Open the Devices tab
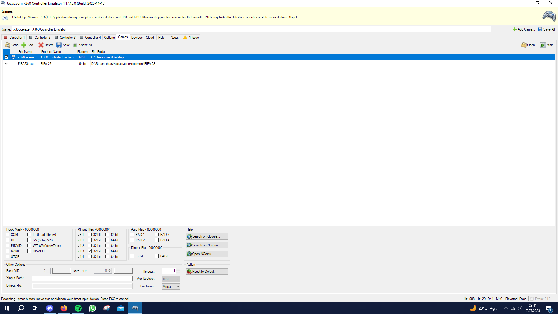The image size is (558, 314). (137, 38)
